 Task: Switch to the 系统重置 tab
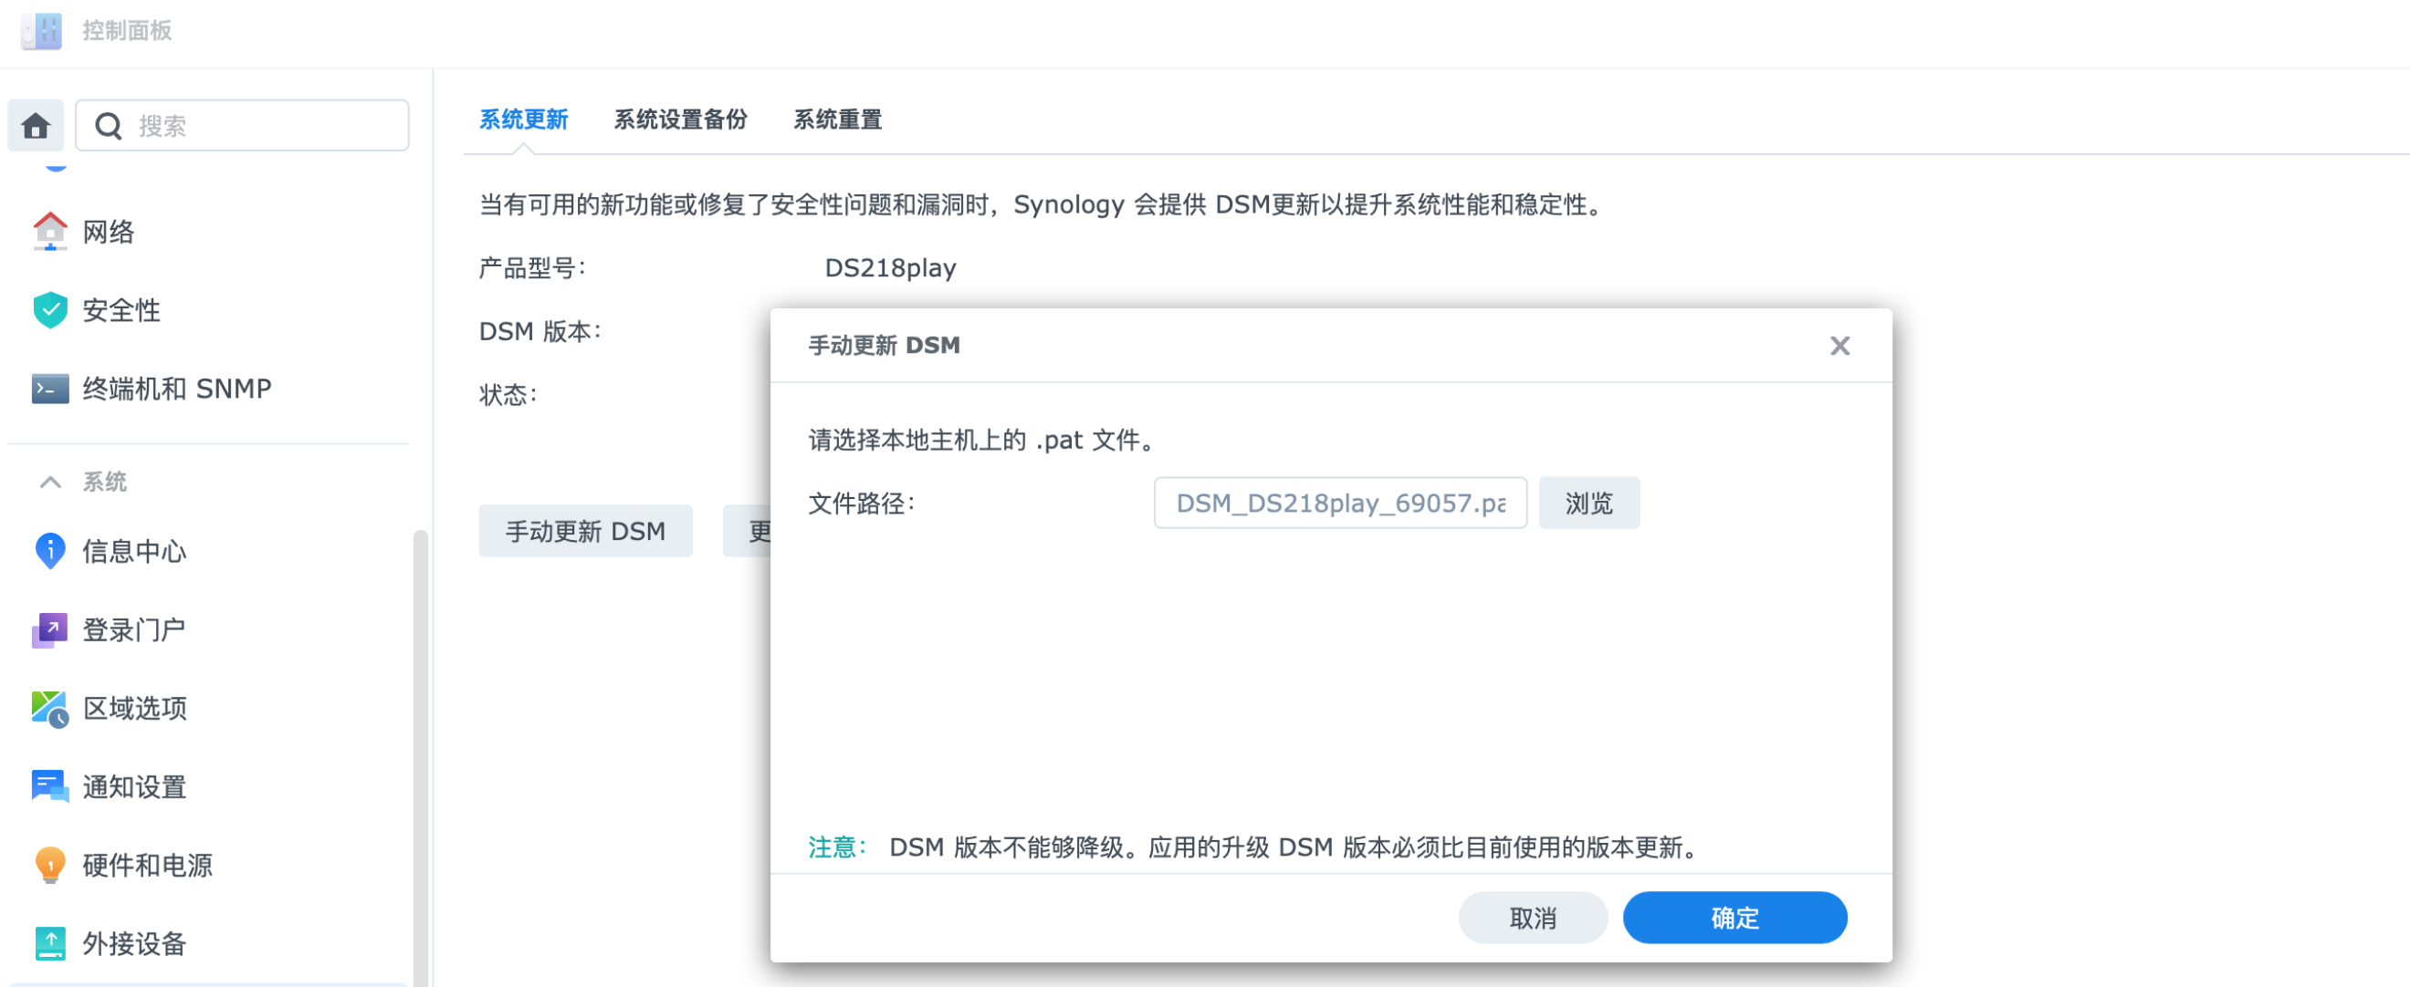pos(837,119)
